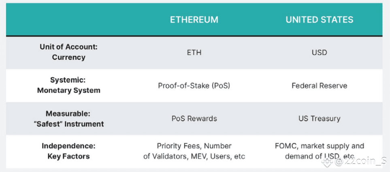The height and width of the screenshot is (172, 390).
Task: Select the Systemic: Monetary System label
Action: coord(69,85)
